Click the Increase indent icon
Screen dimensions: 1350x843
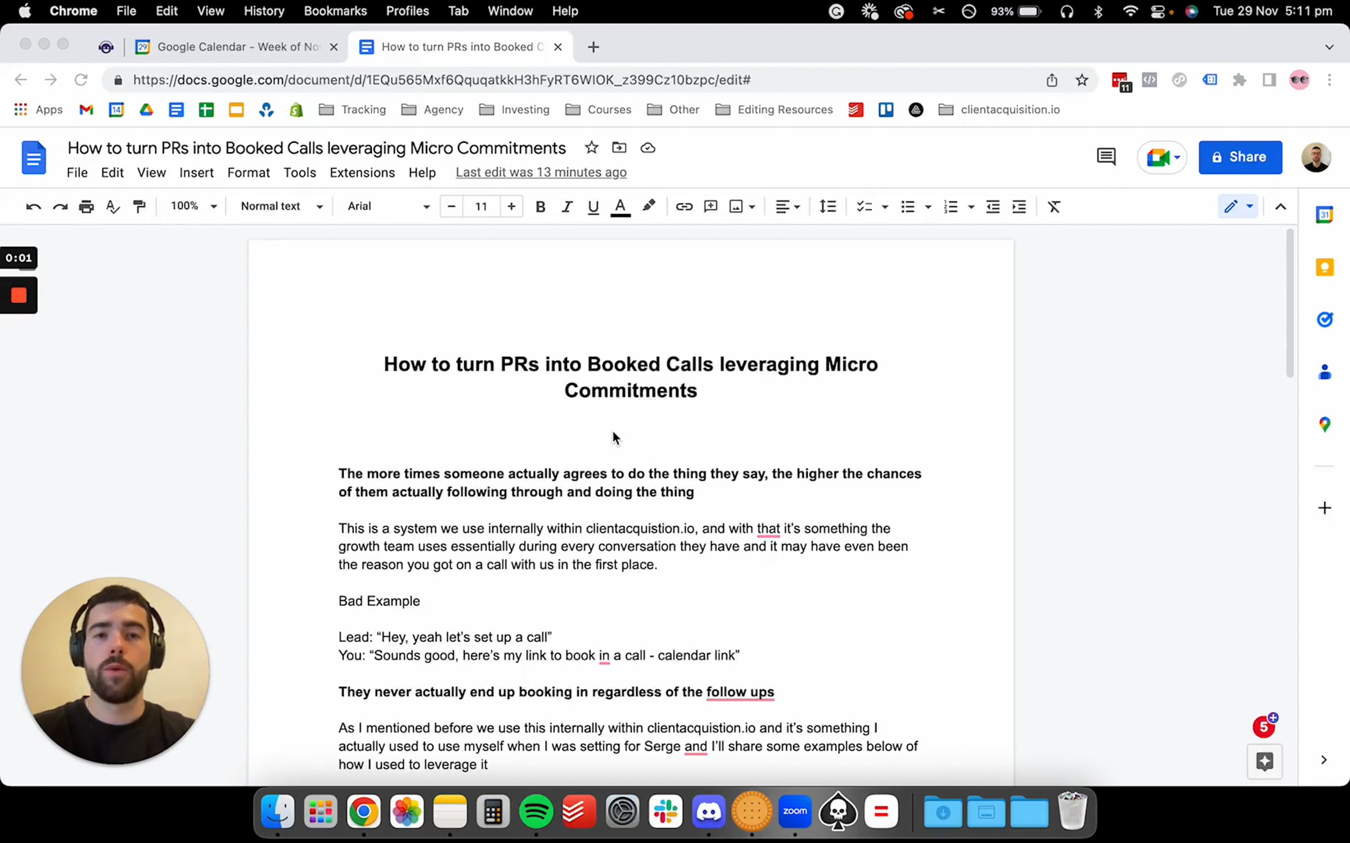[1019, 206]
